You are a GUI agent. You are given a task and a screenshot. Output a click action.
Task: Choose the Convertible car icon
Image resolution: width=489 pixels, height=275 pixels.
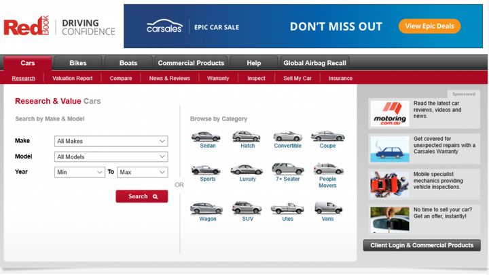(287, 136)
